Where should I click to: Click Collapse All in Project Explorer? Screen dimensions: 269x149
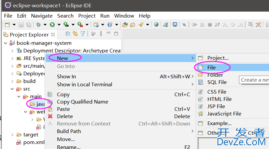(x=68, y=34)
